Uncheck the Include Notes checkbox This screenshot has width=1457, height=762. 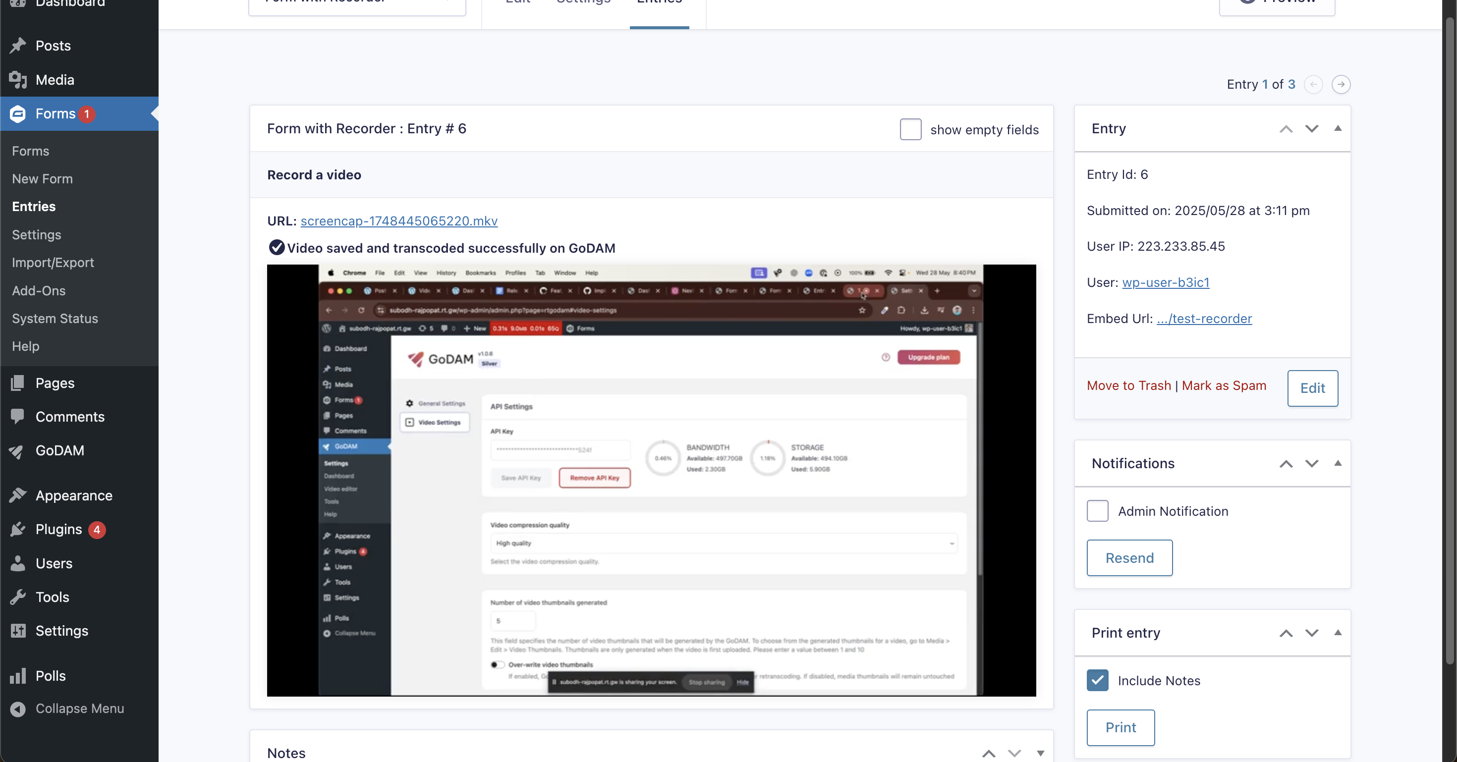pyautogui.click(x=1097, y=681)
